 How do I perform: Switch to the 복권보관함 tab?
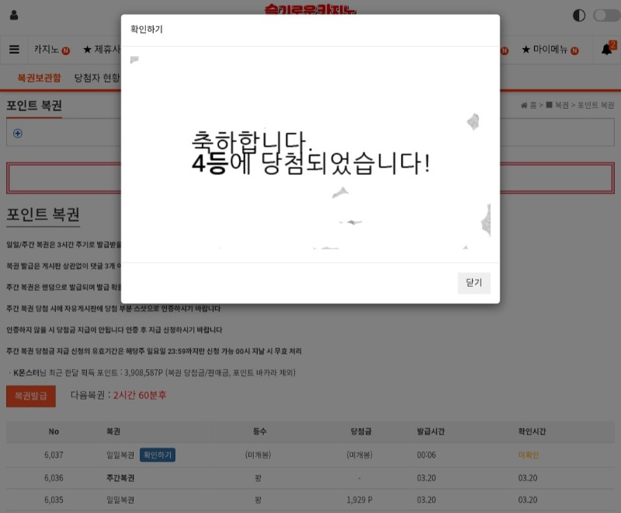40,78
